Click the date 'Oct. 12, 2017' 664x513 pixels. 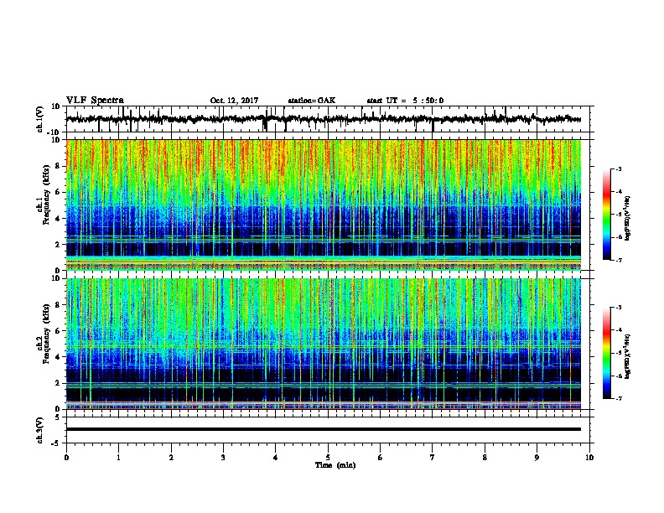(234, 101)
